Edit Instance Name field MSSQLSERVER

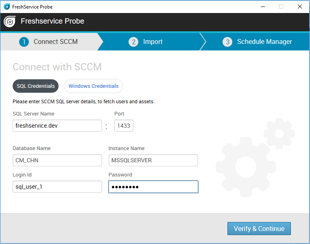click(x=153, y=160)
